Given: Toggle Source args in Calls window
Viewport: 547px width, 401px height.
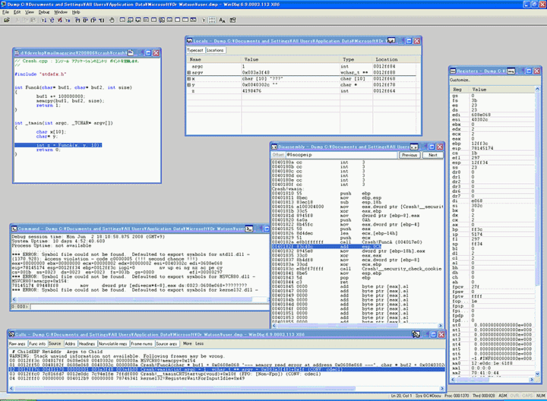Looking at the screenshot, I should tap(166, 344).
